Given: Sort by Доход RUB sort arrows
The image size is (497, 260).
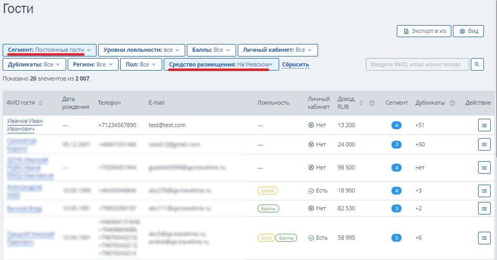Looking at the screenshot, I should click(x=361, y=103).
